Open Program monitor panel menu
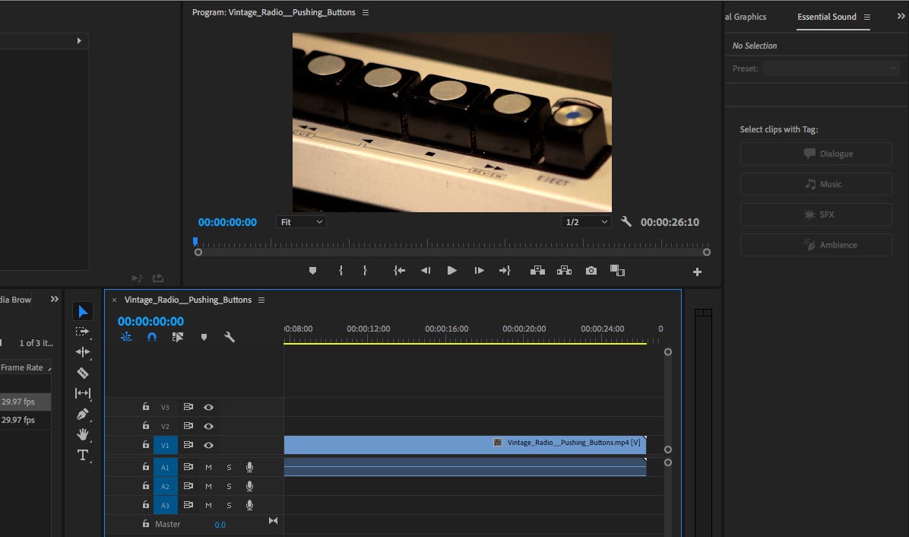Viewport: 909px width, 537px height. (366, 12)
